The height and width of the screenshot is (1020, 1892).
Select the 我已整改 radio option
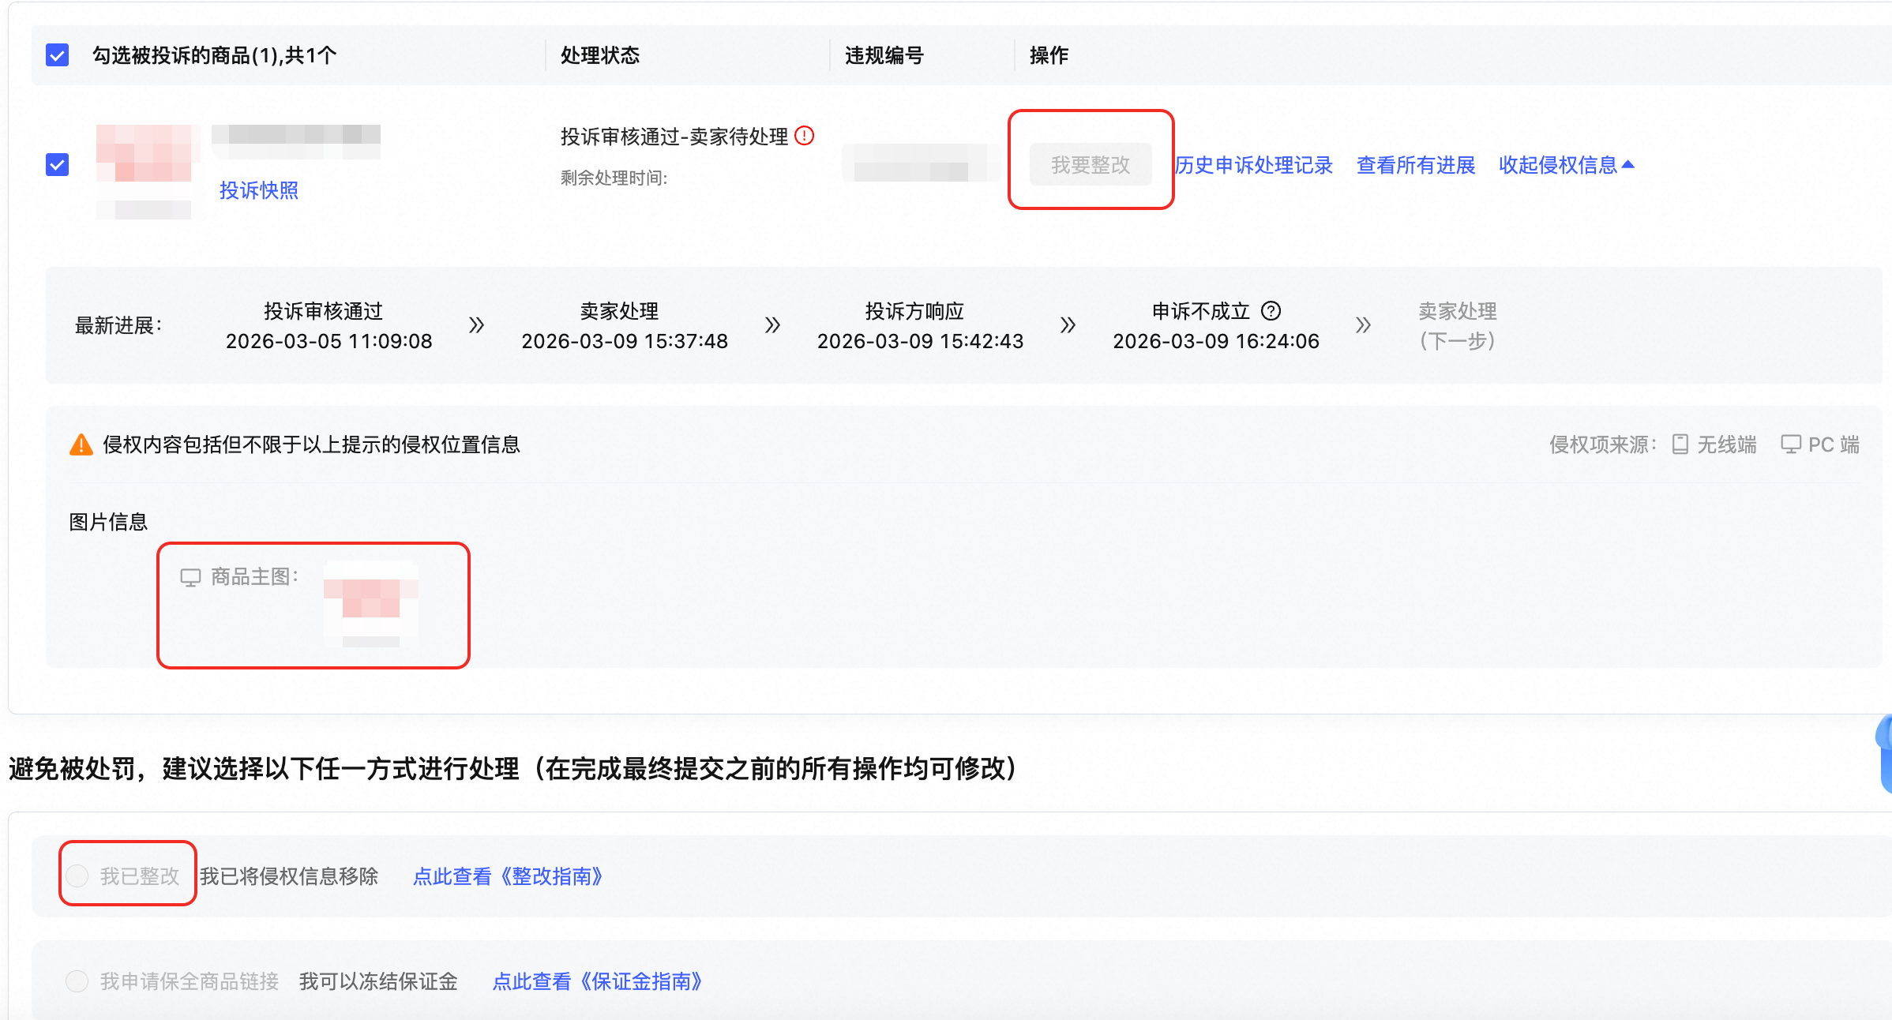click(77, 876)
